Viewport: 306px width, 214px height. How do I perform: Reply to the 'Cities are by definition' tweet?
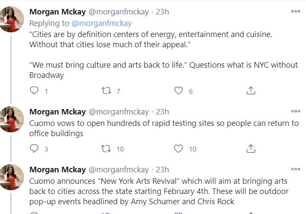click(x=35, y=91)
